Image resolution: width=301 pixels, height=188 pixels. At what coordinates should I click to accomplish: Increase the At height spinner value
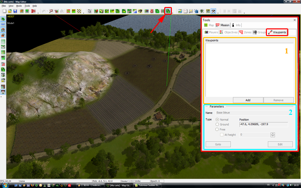coord(273,134)
